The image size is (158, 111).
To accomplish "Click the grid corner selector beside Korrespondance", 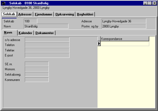I will click(99, 39).
